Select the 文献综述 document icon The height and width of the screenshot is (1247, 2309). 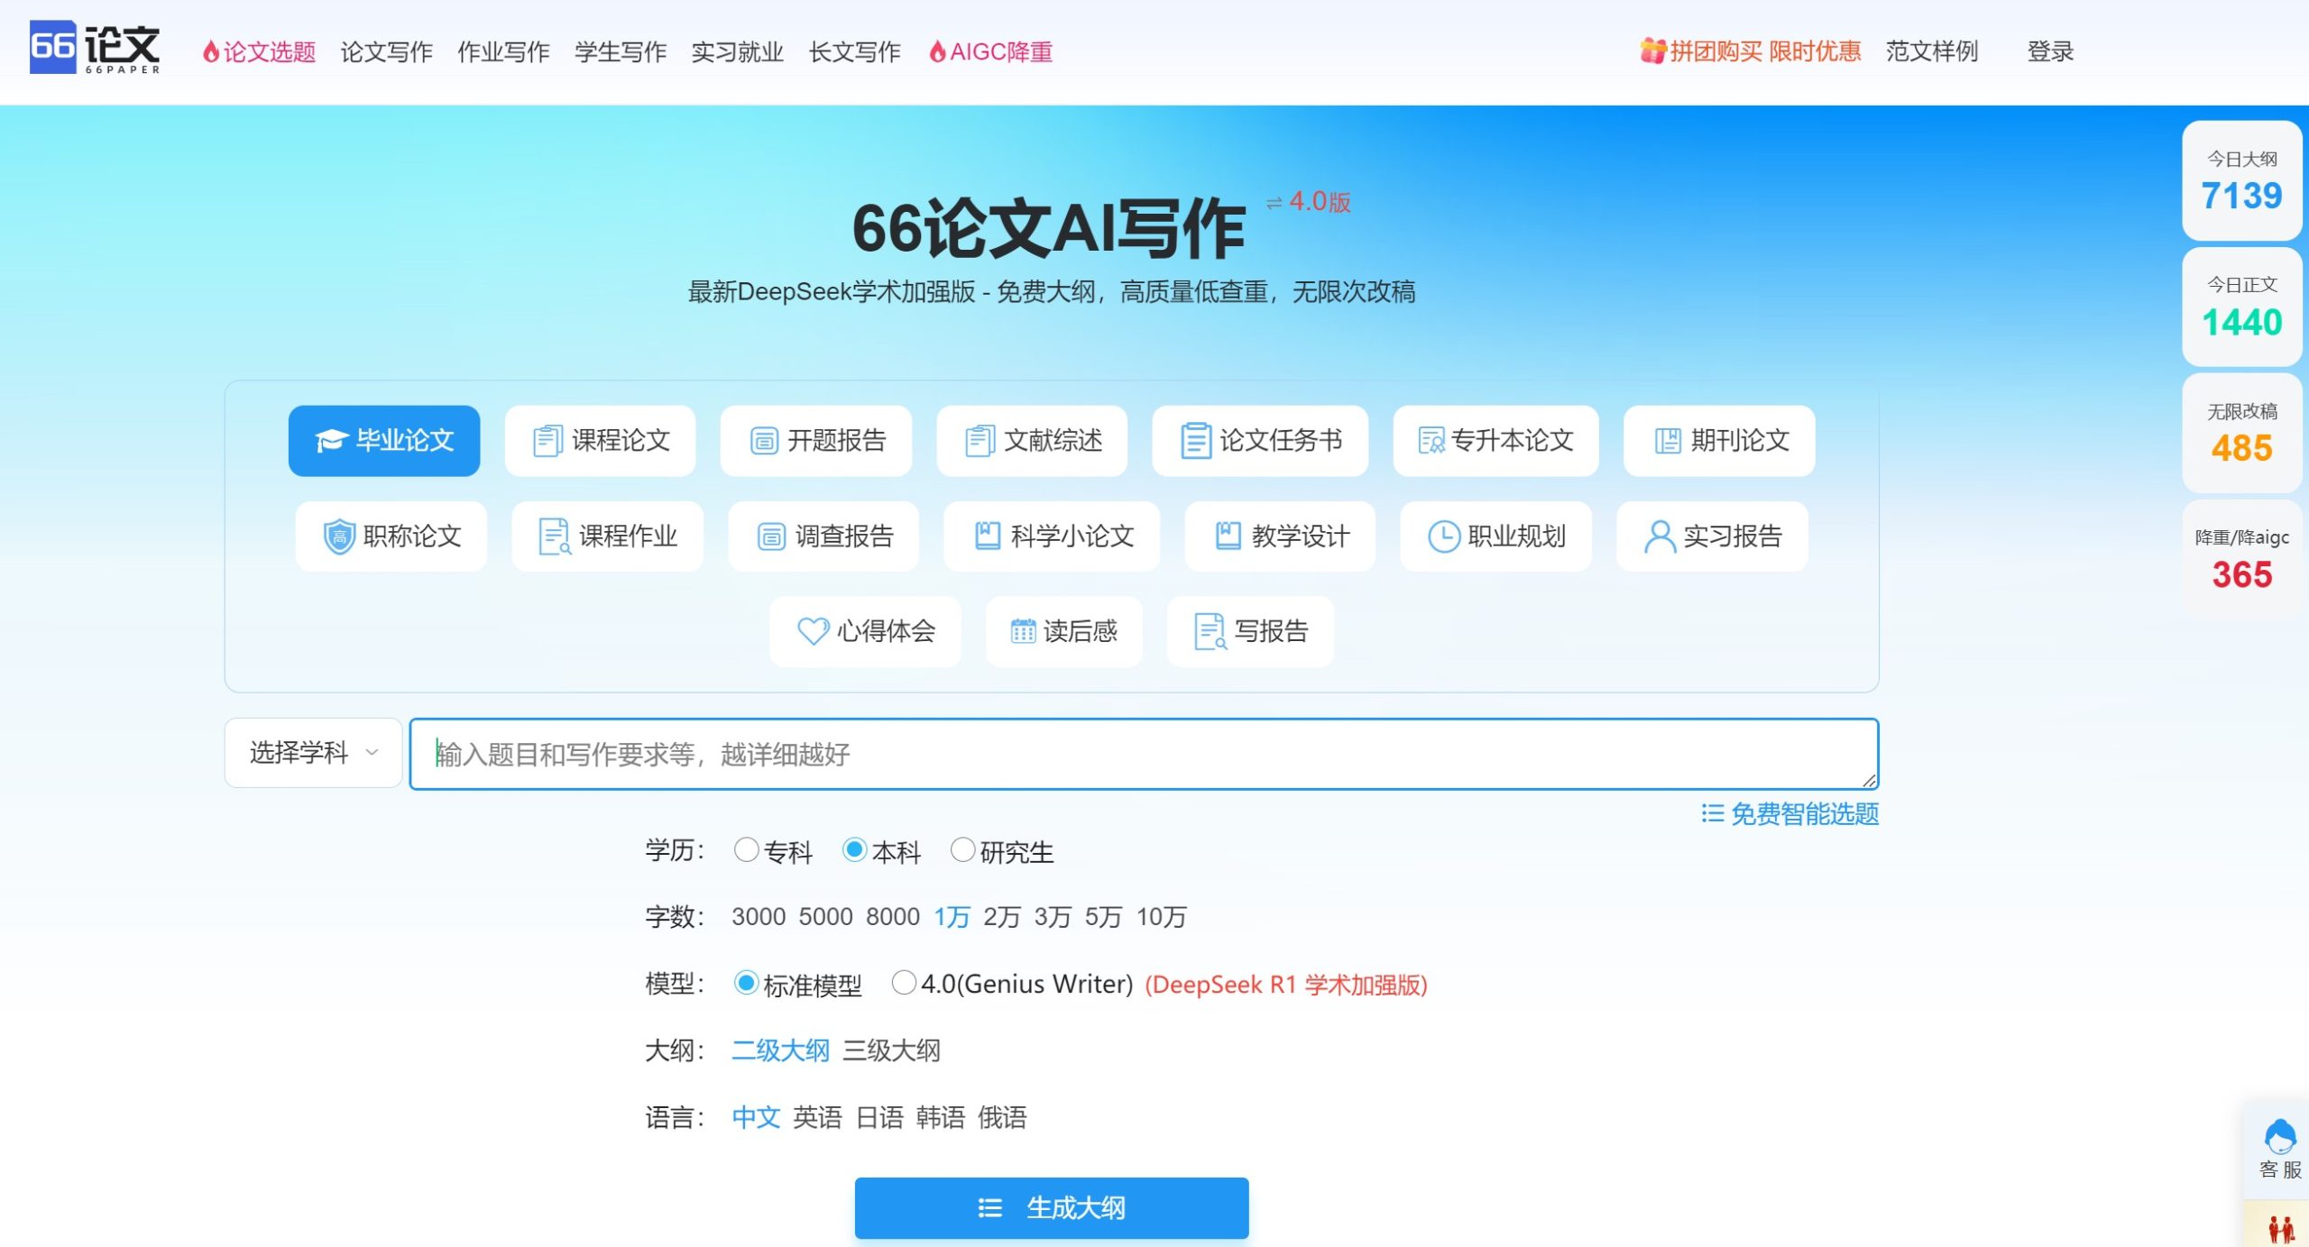click(x=1032, y=441)
